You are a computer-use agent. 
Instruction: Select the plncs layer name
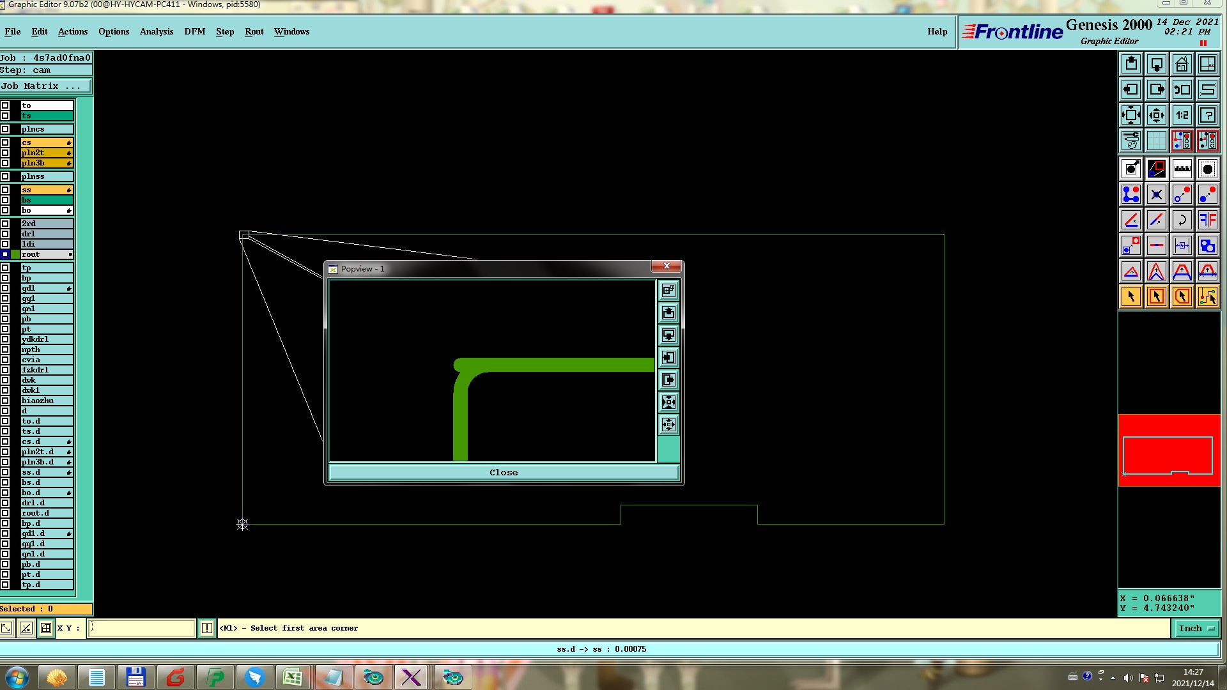tap(47, 129)
